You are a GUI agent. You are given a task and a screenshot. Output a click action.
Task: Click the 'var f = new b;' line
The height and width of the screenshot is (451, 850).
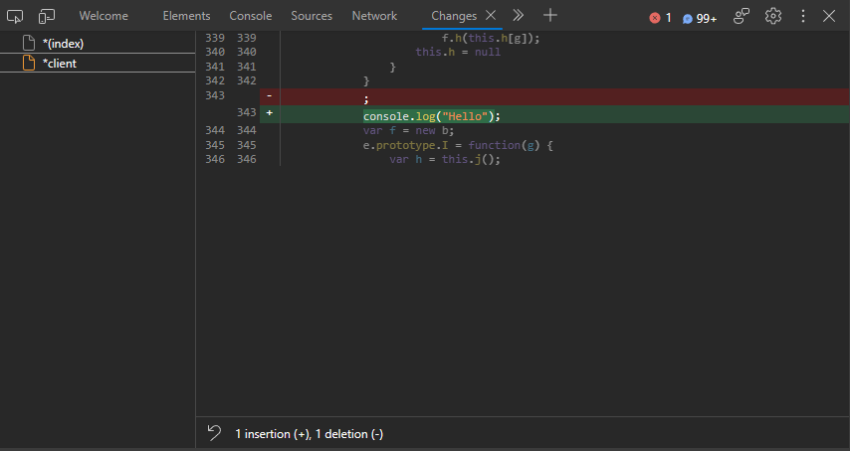pyautogui.click(x=408, y=130)
